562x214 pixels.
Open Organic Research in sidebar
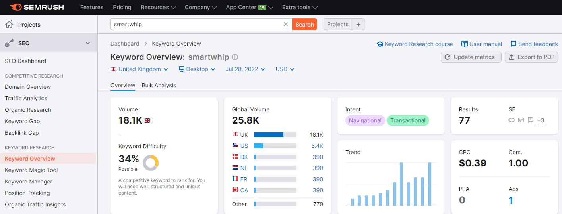tap(28, 110)
